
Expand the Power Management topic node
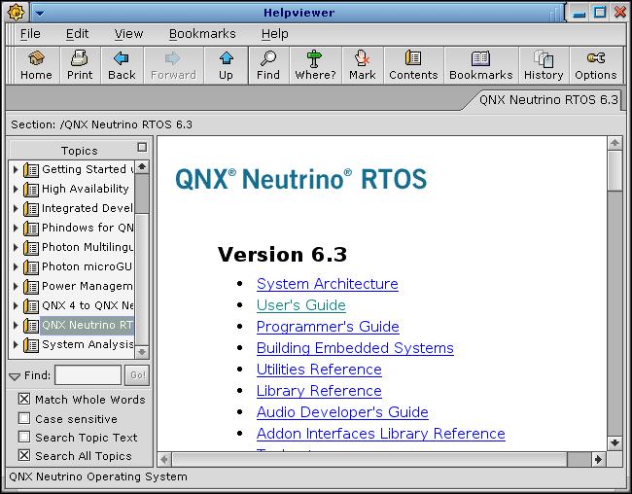16,286
